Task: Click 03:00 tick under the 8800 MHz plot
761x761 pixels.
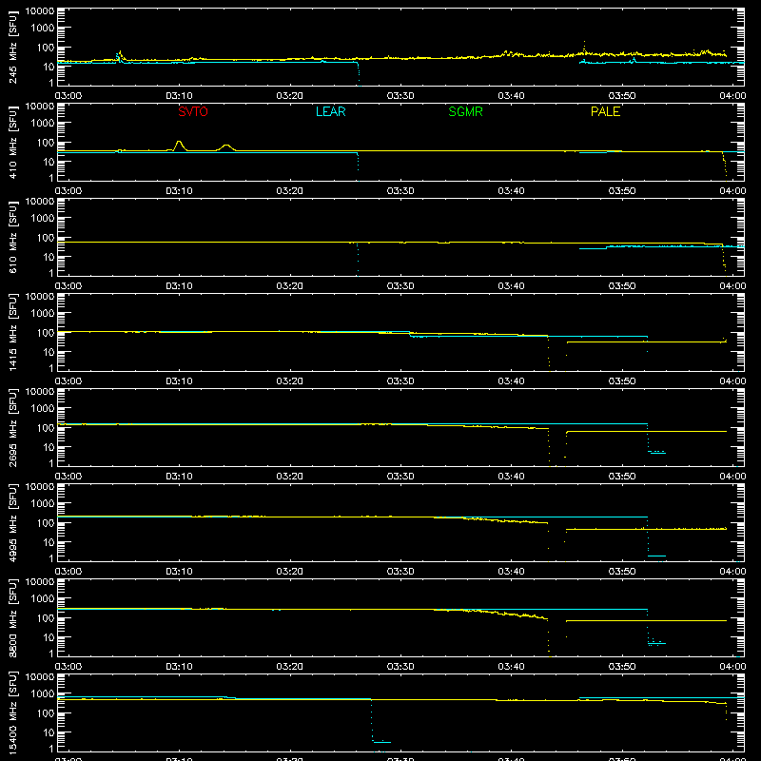Action: [x=68, y=667]
